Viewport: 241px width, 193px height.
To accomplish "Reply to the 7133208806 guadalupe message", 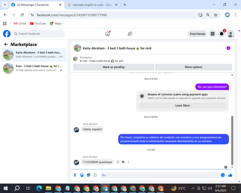I will pyautogui.click(x=123, y=162).
